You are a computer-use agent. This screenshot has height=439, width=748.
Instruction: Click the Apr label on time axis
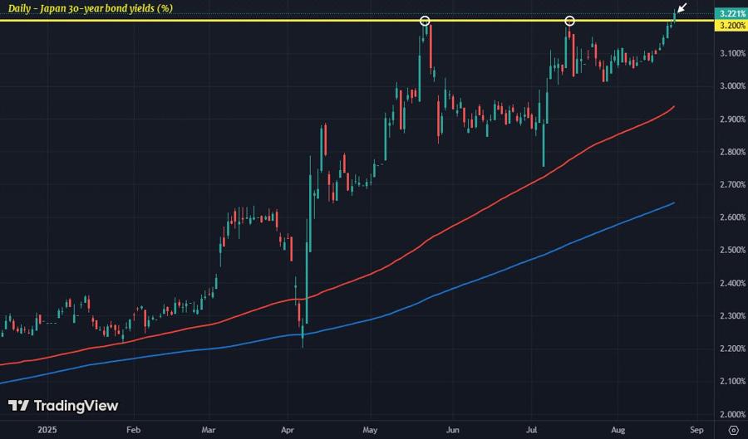pos(288,430)
